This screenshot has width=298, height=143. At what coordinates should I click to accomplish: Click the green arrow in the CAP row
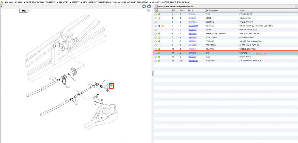pos(159,53)
